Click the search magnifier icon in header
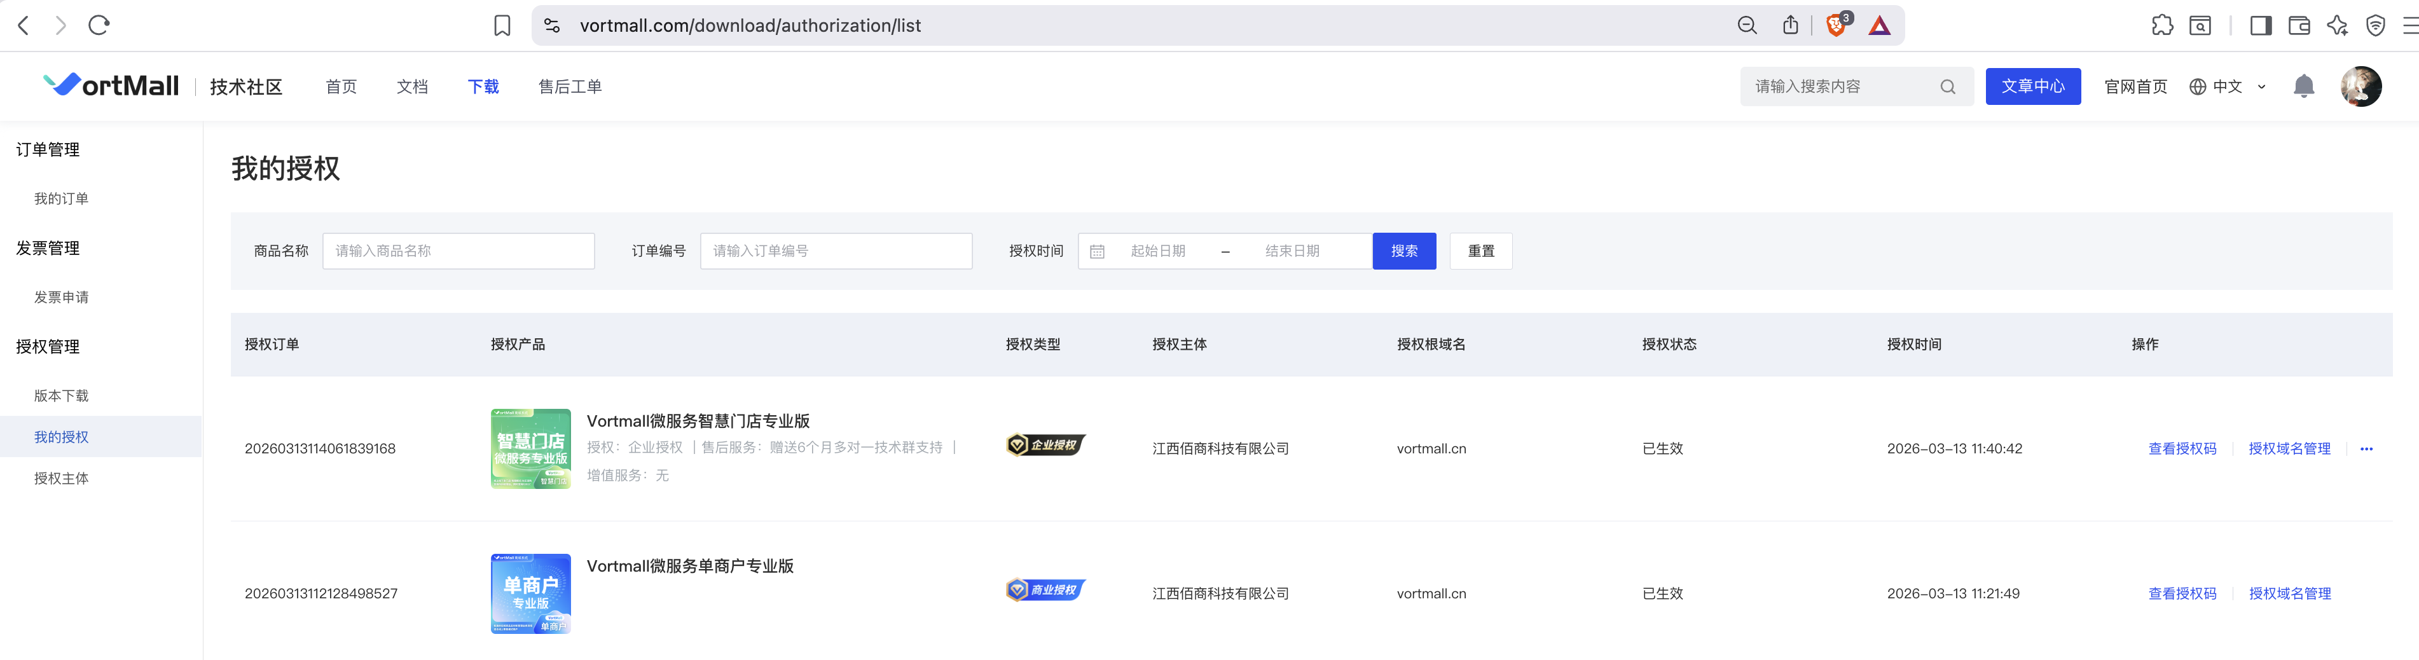This screenshot has height=660, width=2419. (x=1948, y=86)
